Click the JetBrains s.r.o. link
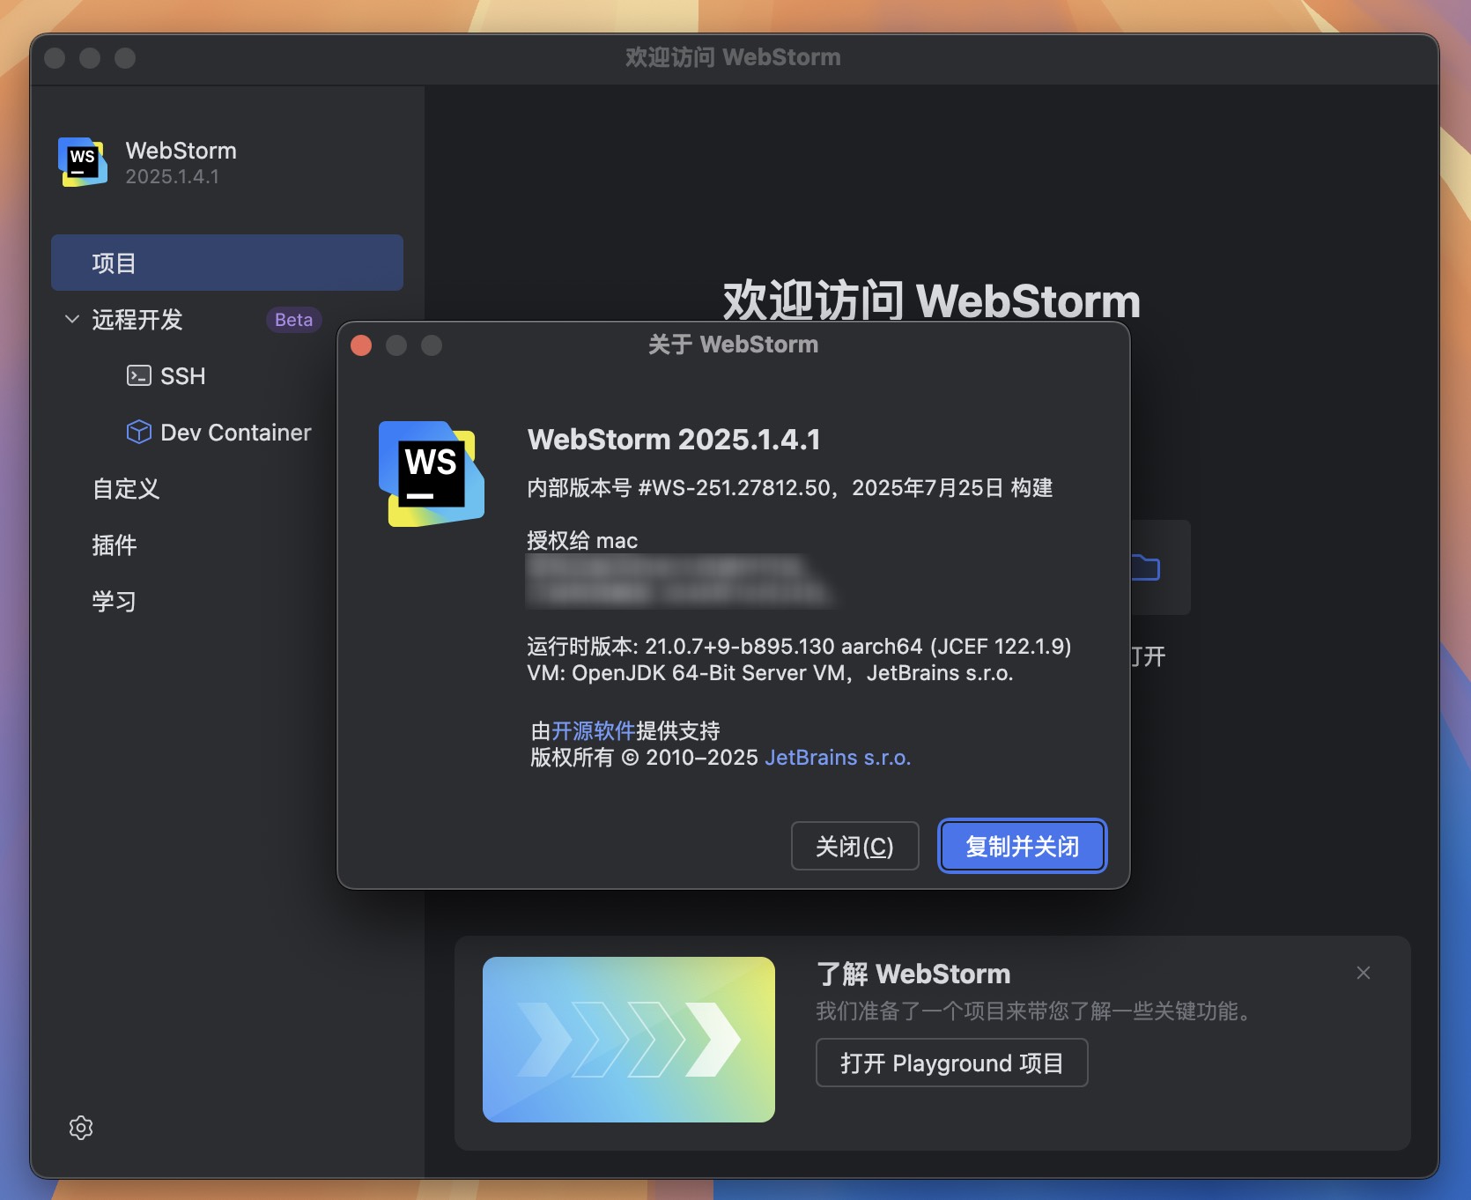The image size is (1471, 1200). (x=837, y=757)
